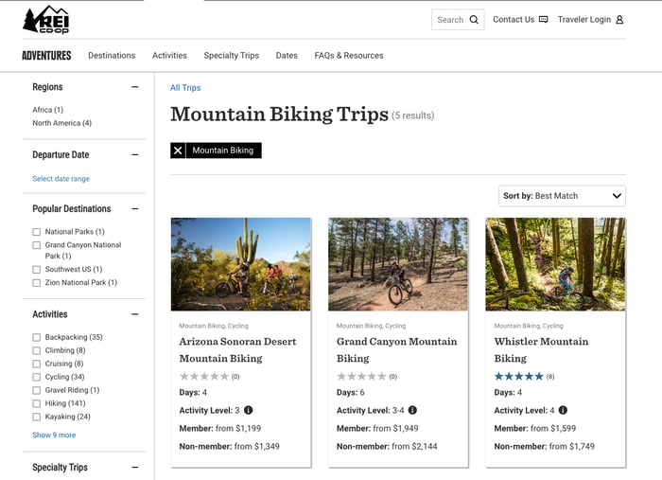Remove the Mountain Biking filter with X
Viewport: 662px width, 480px height.
pos(178,151)
